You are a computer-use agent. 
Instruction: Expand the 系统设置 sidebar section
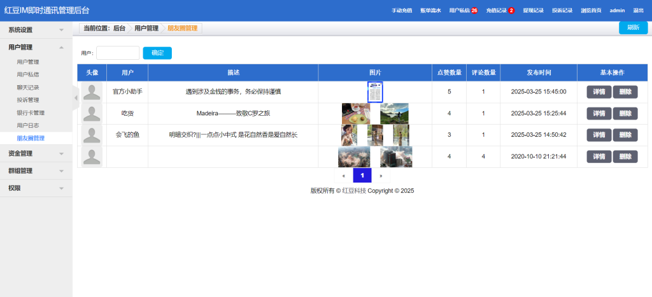(x=36, y=30)
